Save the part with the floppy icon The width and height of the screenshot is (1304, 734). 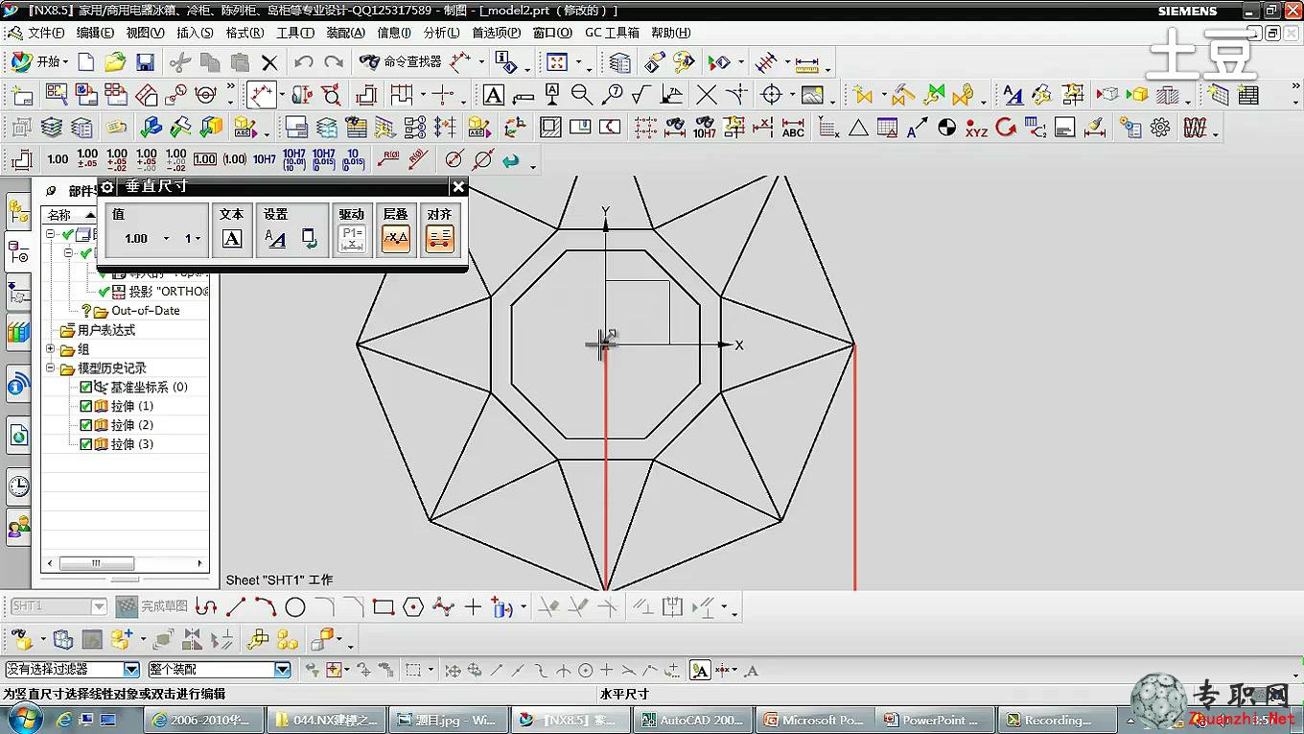(145, 62)
